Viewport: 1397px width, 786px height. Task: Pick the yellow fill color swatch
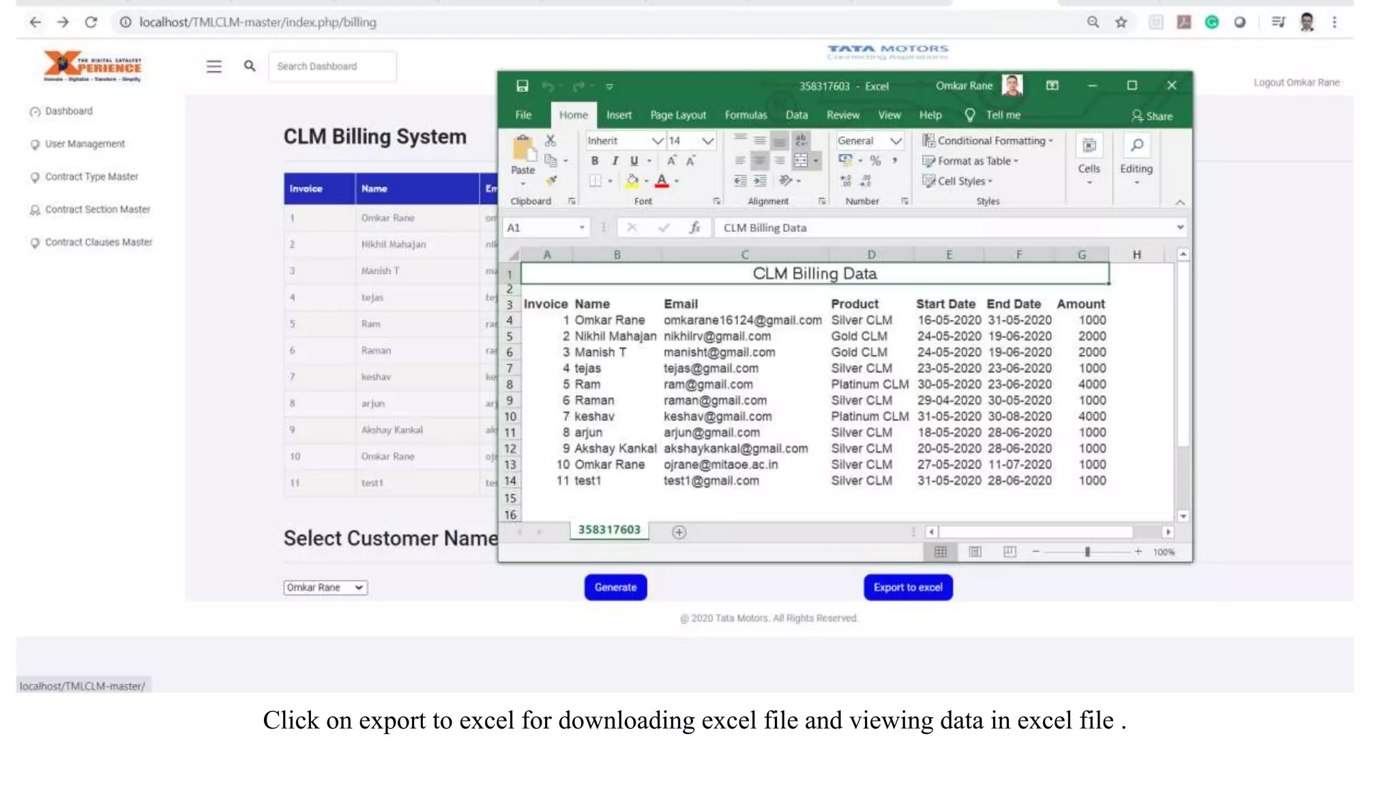click(x=632, y=181)
